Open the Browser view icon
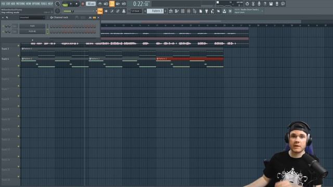 [195, 11]
